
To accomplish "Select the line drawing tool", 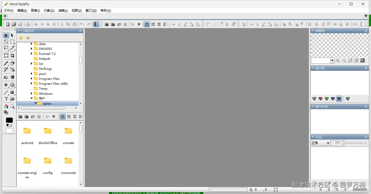I will pyautogui.click(x=6, y=92).
